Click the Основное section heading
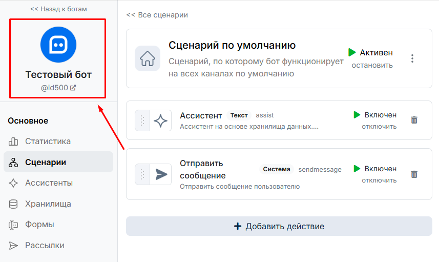This screenshot has width=439, height=262. pyautogui.click(x=28, y=121)
